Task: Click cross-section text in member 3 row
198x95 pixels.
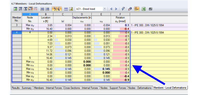Action: pos(147,25)
